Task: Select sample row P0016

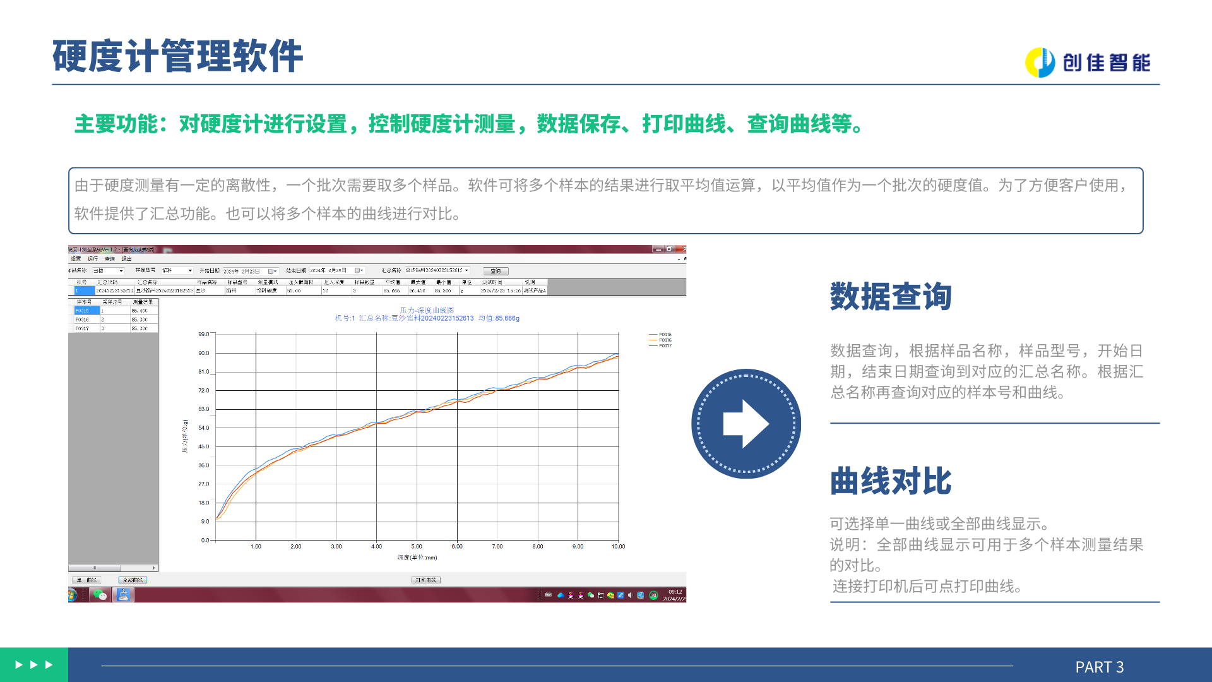Action: pyautogui.click(x=83, y=320)
